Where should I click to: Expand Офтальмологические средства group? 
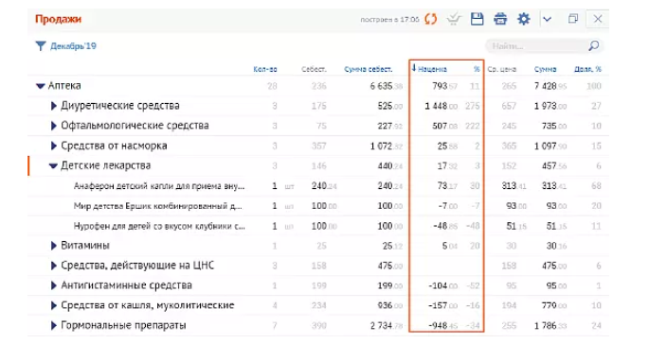pos(54,126)
